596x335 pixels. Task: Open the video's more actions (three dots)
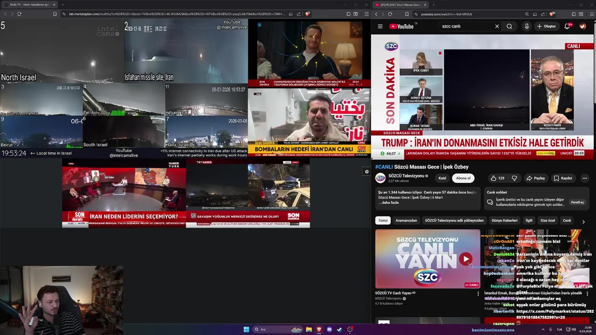click(584, 178)
